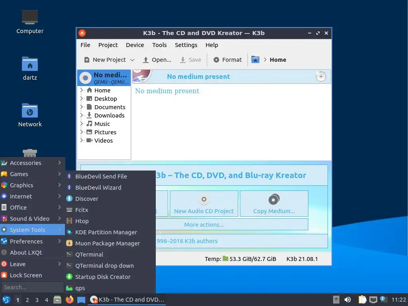Click the New Audio CD disc icon
The height and width of the screenshot is (306, 408).
coord(204,199)
